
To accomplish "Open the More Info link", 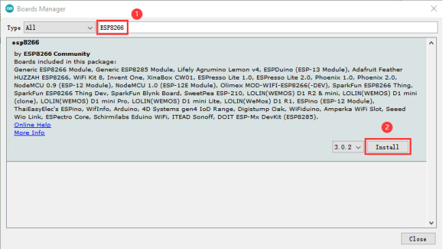I will (x=29, y=133).
